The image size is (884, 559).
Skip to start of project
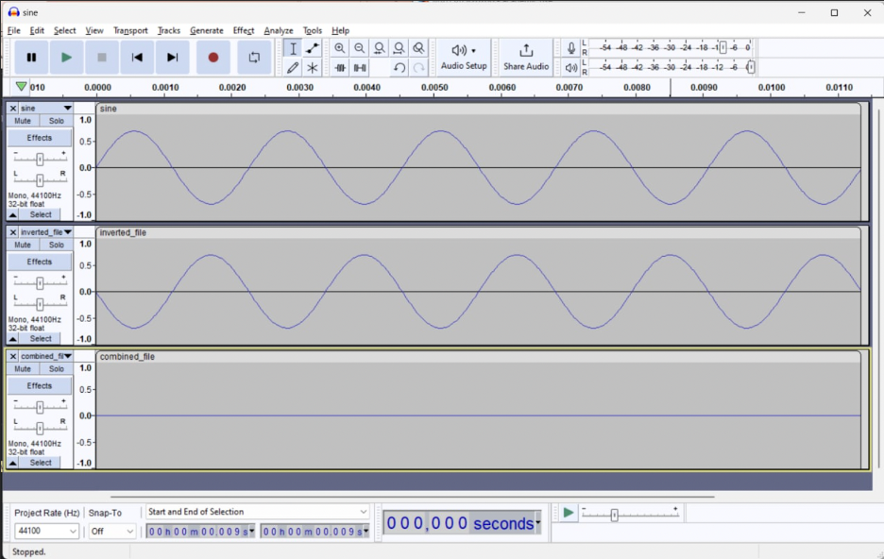click(x=137, y=57)
